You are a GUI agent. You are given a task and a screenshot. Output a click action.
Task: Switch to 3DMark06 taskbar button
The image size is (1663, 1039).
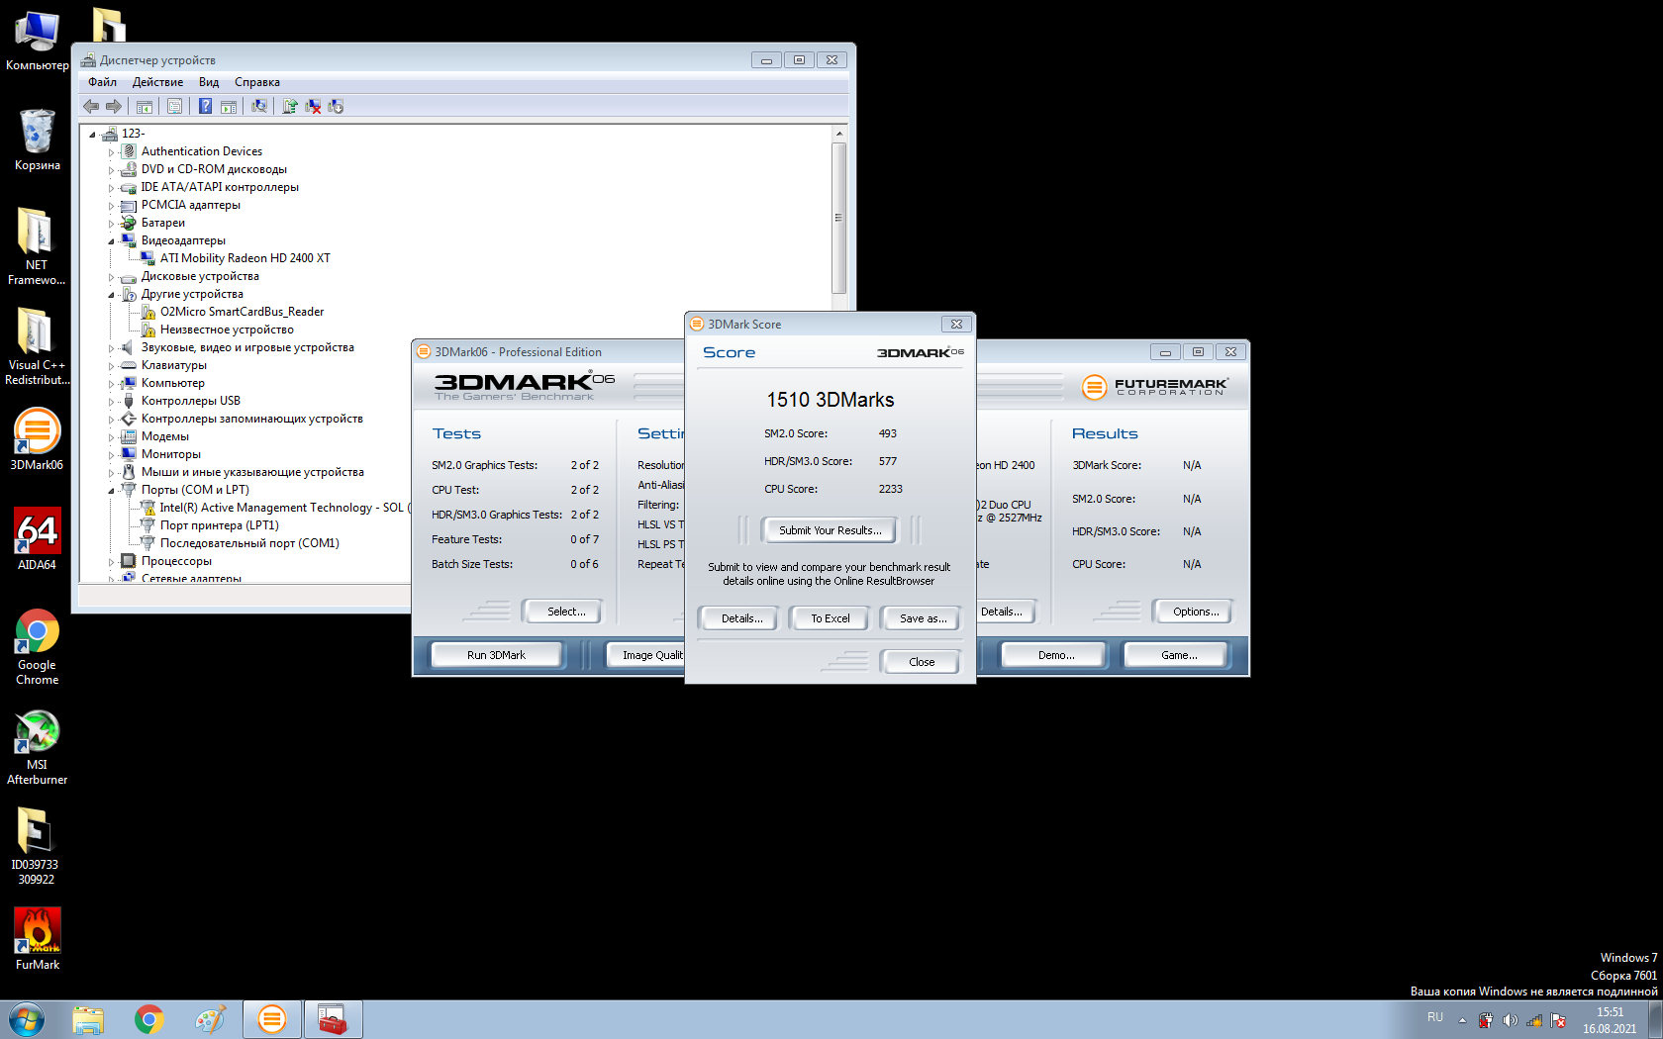coord(272,1019)
